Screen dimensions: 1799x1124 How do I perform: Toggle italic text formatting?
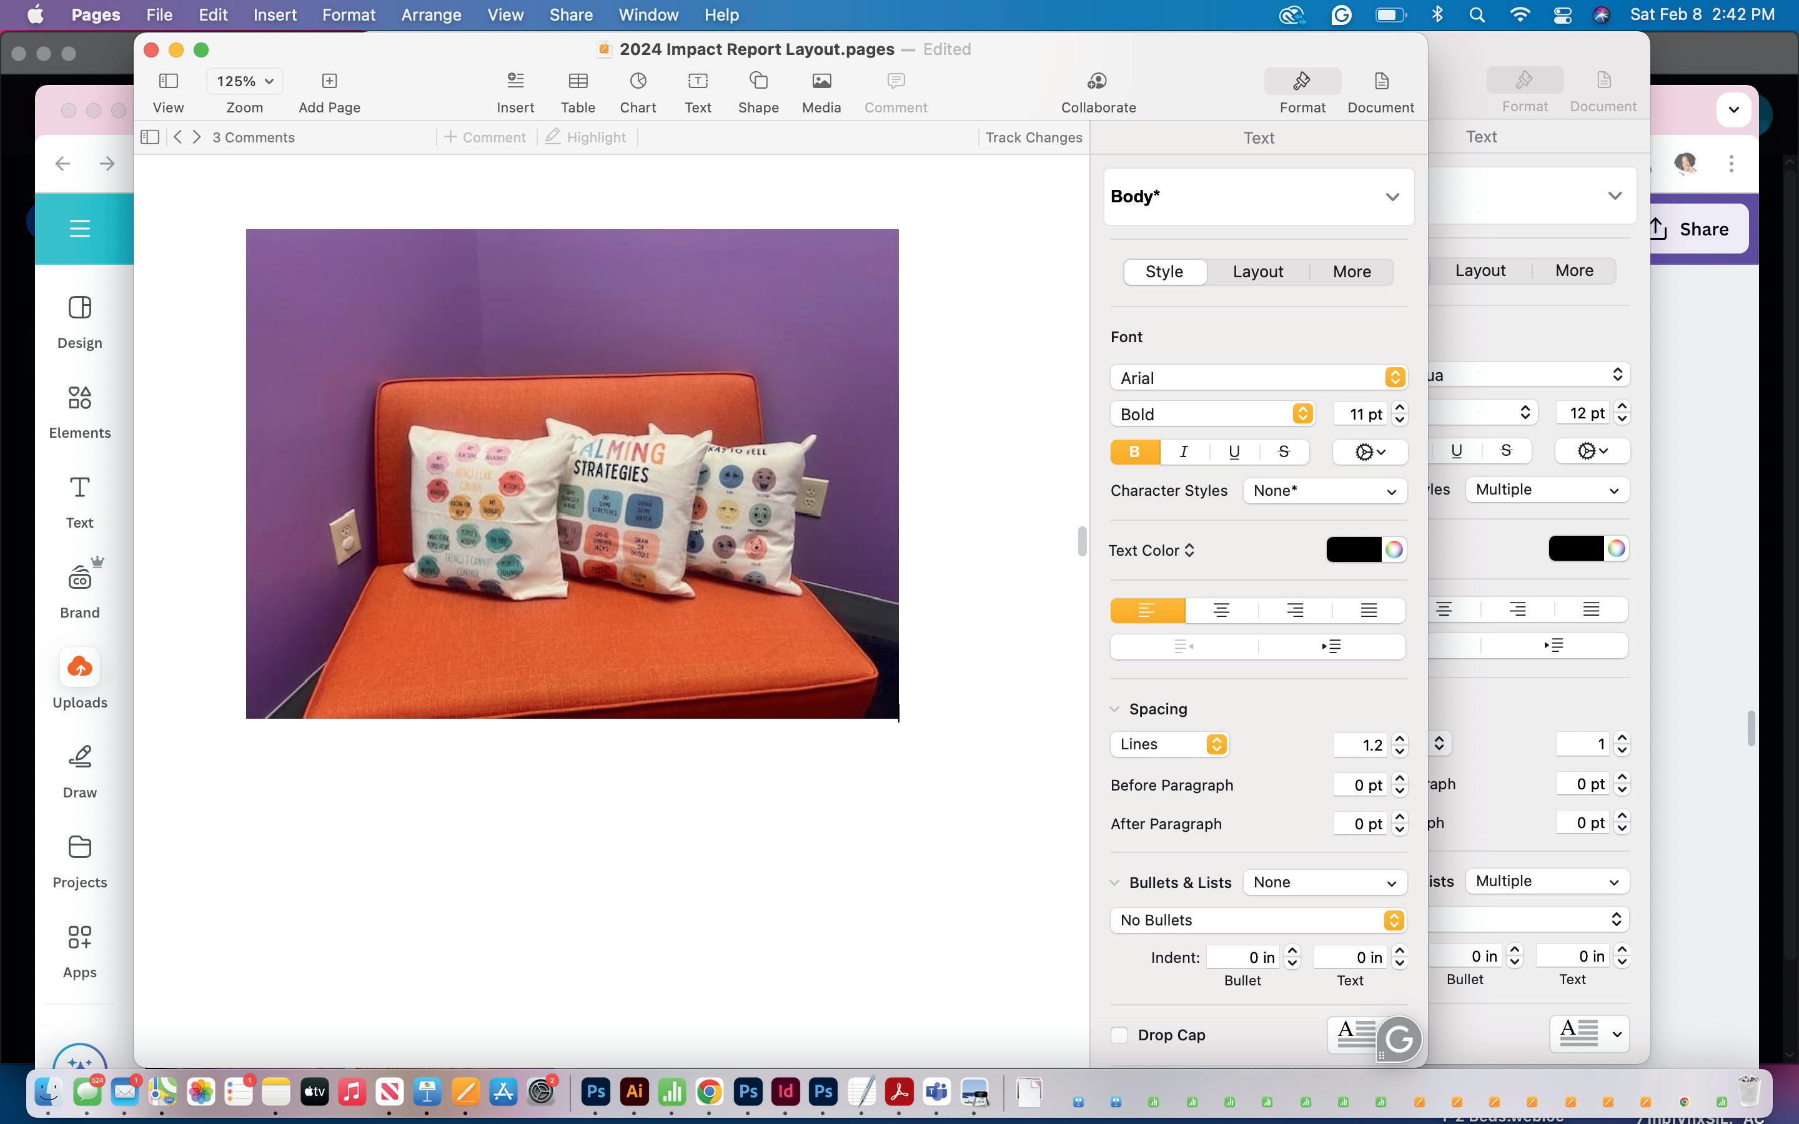coord(1184,452)
